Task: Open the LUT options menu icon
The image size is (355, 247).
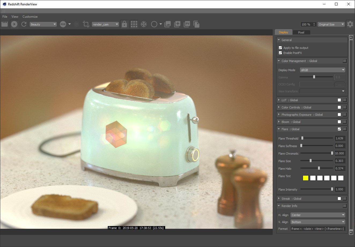Action: coord(345,100)
